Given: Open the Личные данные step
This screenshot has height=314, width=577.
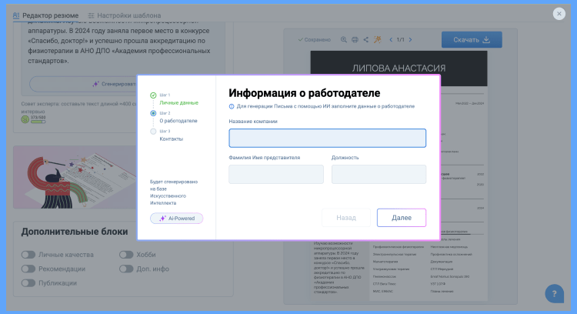Looking at the screenshot, I should point(178,102).
